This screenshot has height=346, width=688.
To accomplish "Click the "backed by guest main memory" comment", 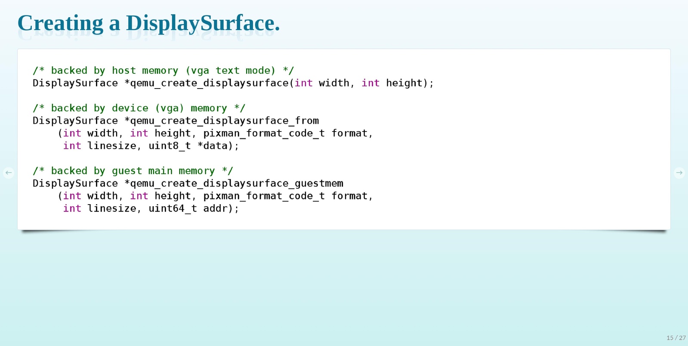I will pos(133,171).
